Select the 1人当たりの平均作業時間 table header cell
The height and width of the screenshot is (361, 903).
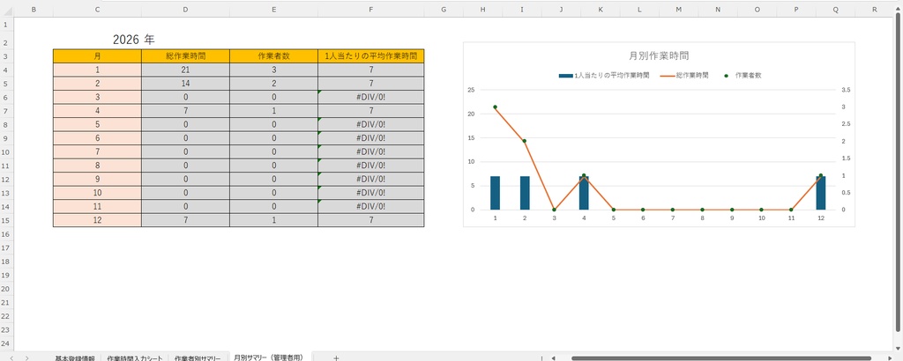(x=371, y=55)
